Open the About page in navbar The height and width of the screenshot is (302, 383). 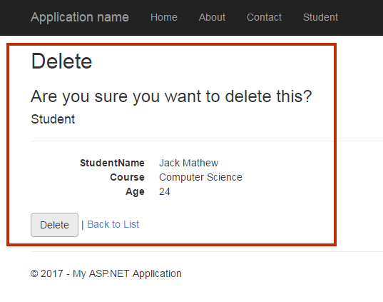[x=212, y=17]
